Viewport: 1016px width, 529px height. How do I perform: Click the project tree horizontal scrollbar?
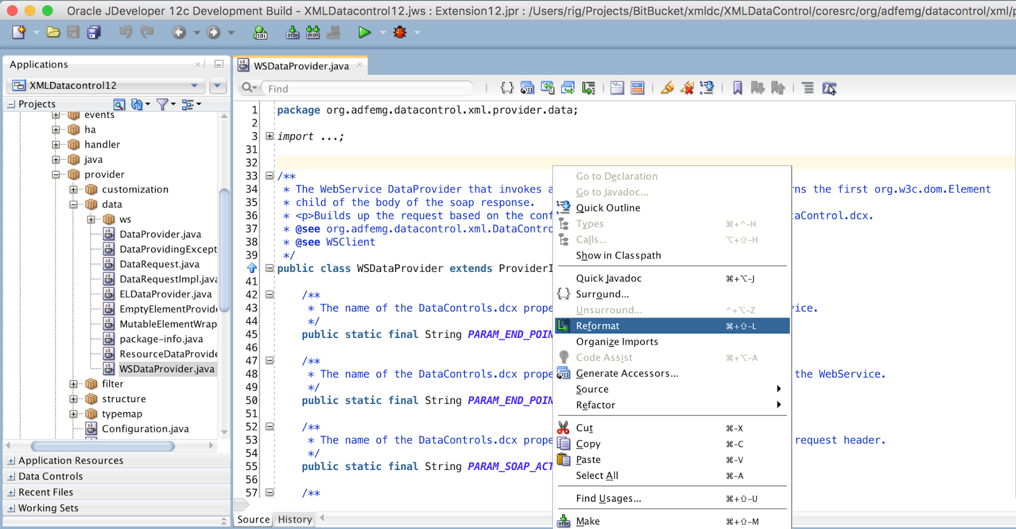point(103,446)
